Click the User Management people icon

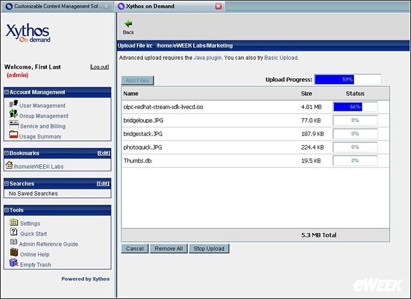[x=13, y=104]
